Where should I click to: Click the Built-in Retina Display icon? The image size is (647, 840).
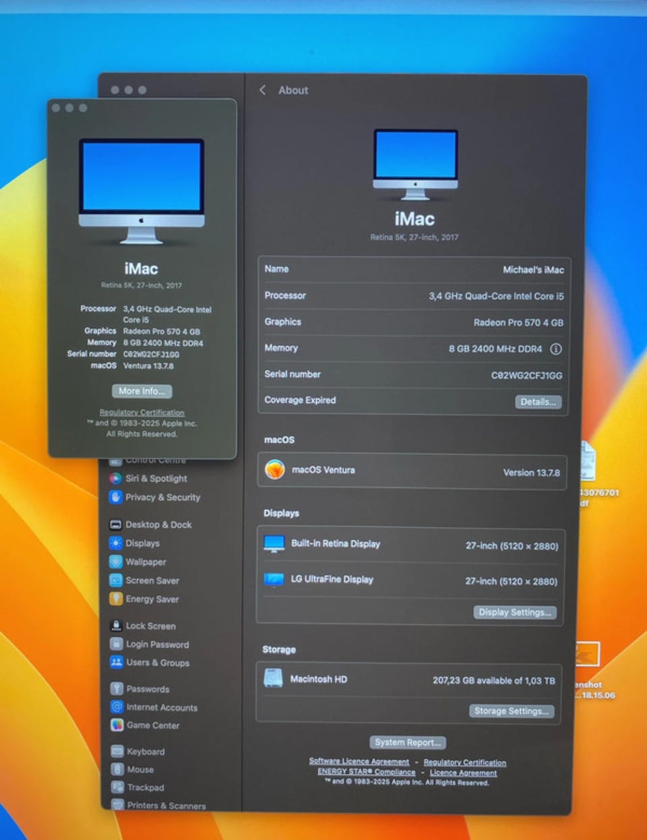pyautogui.click(x=274, y=544)
